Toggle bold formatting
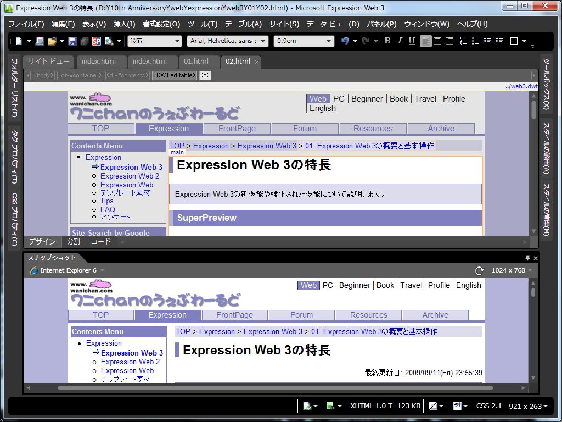This screenshot has height=422, width=562. (x=387, y=41)
